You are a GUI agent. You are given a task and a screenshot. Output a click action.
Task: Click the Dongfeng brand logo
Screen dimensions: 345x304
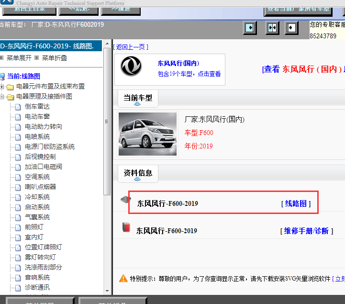131,66
